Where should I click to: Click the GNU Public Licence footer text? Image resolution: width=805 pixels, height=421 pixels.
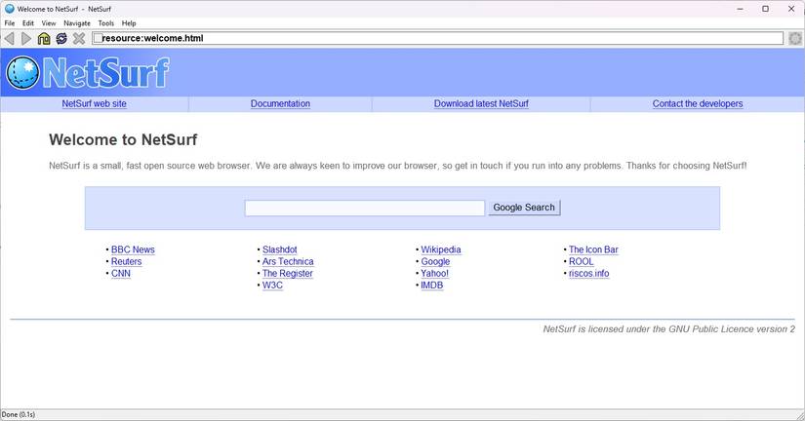pos(669,329)
